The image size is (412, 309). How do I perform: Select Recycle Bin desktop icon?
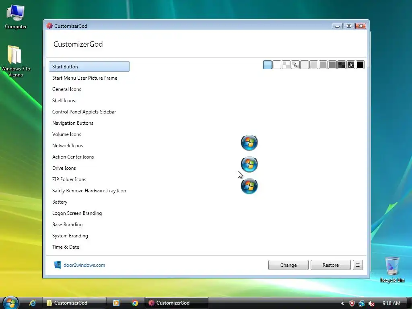click(392, 269)
